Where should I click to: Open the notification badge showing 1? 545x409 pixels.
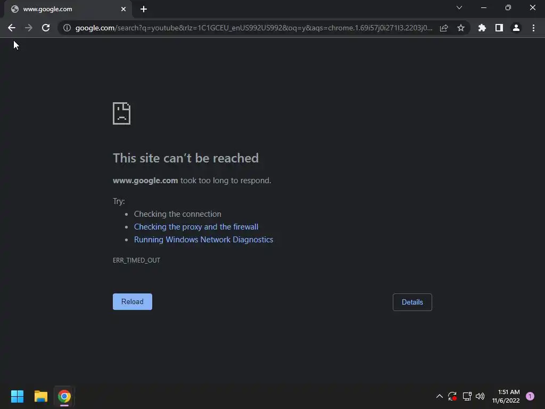(530, 396)
